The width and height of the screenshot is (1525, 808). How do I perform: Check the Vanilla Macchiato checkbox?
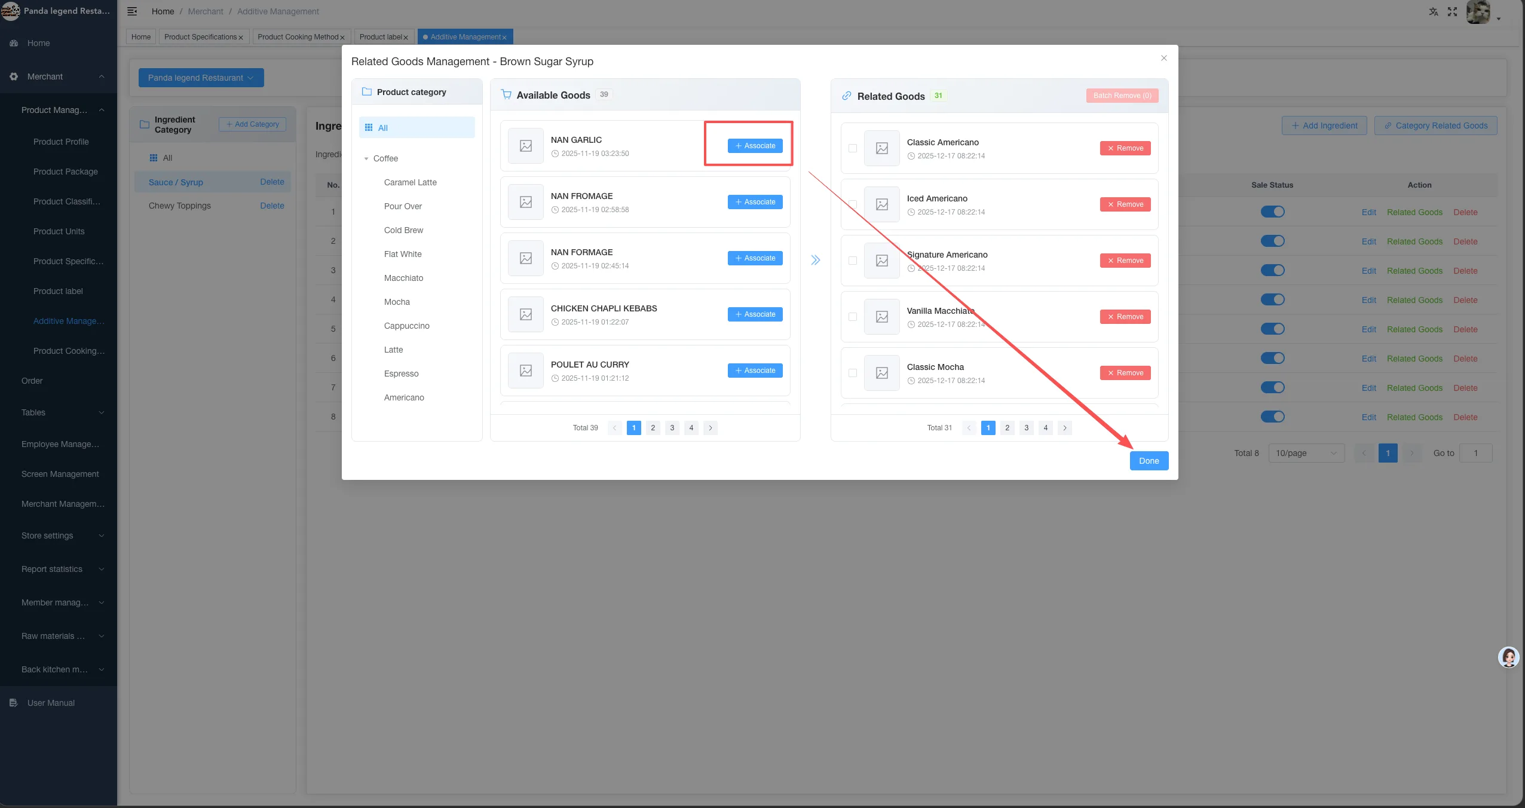pyautogui.click(x=853, y=317)
